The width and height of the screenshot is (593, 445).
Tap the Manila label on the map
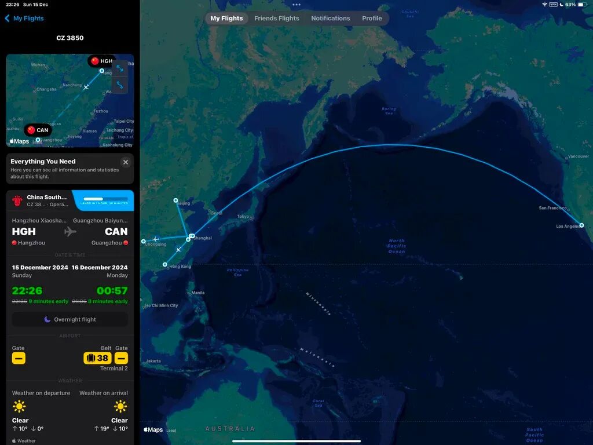[x=198, y=293]
